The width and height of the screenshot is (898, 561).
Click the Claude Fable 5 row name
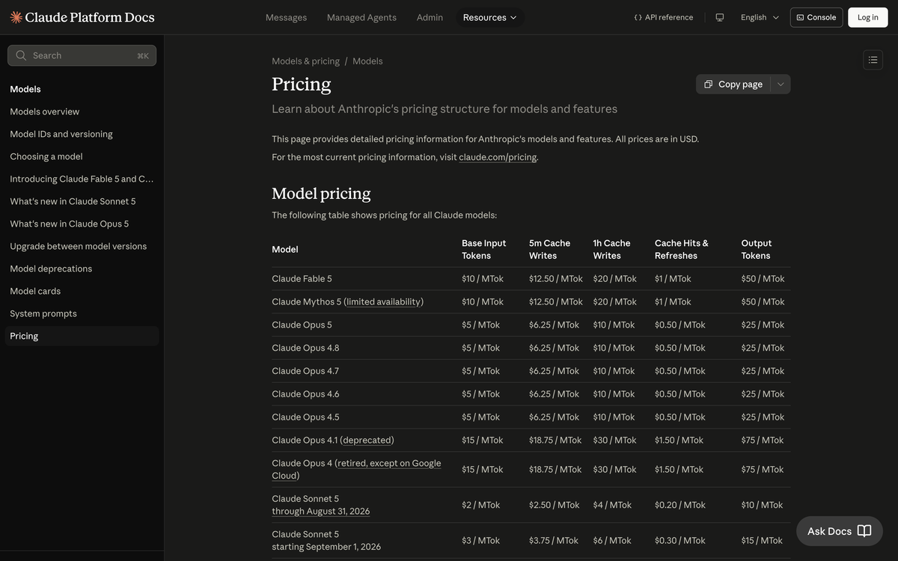(x=302, y=279)
